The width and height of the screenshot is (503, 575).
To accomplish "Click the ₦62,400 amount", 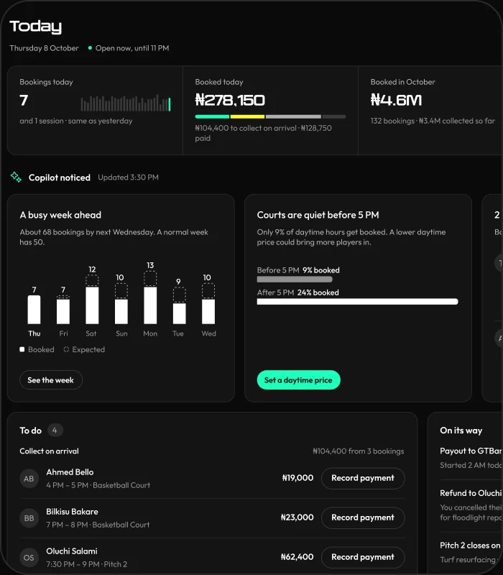I will pyautogui.click(x=297, y=557).
